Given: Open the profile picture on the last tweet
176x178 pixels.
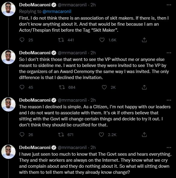Looking at the screenshot, I should click(x=8, y=152).
